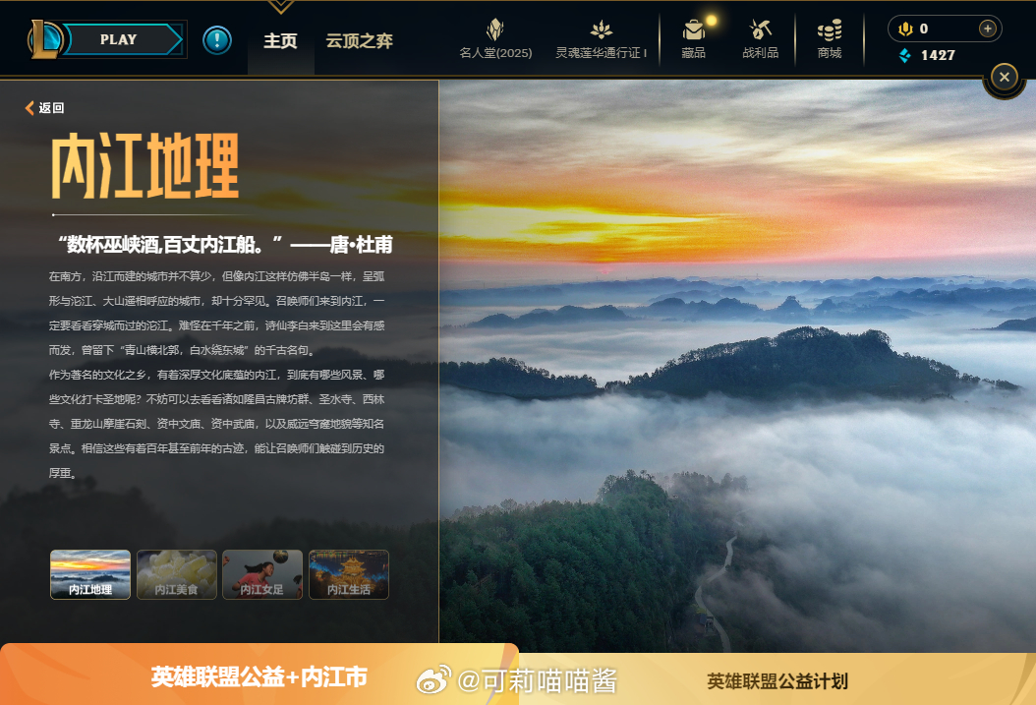Viewport: 1036px width, 705px height.
Task: Switch to the 主页 tab
Action: [x=280, y=41]
